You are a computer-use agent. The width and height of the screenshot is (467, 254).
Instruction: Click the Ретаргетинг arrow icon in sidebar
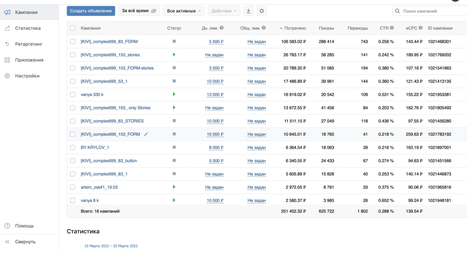point(7,44)
